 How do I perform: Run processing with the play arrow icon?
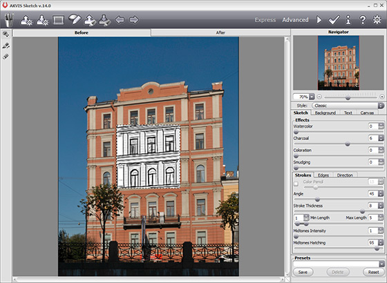[319, 20]
